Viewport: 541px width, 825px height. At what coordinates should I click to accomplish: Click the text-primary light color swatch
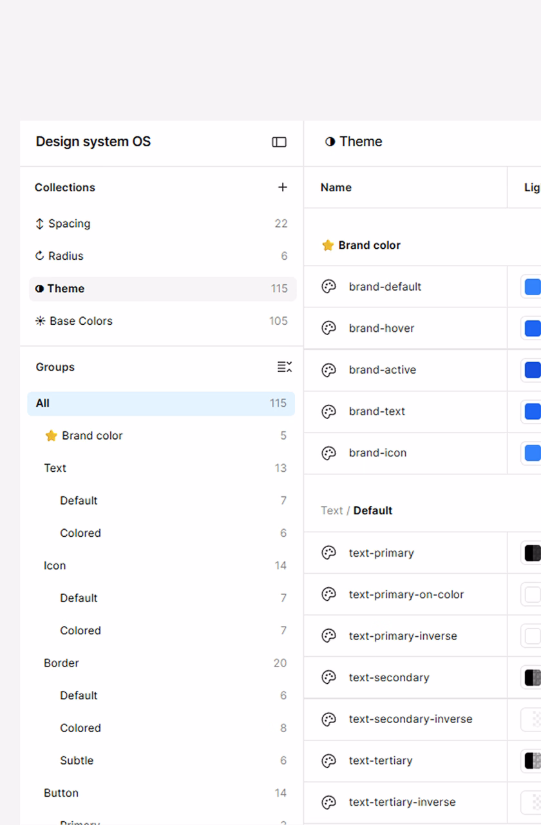coord(532,553)
